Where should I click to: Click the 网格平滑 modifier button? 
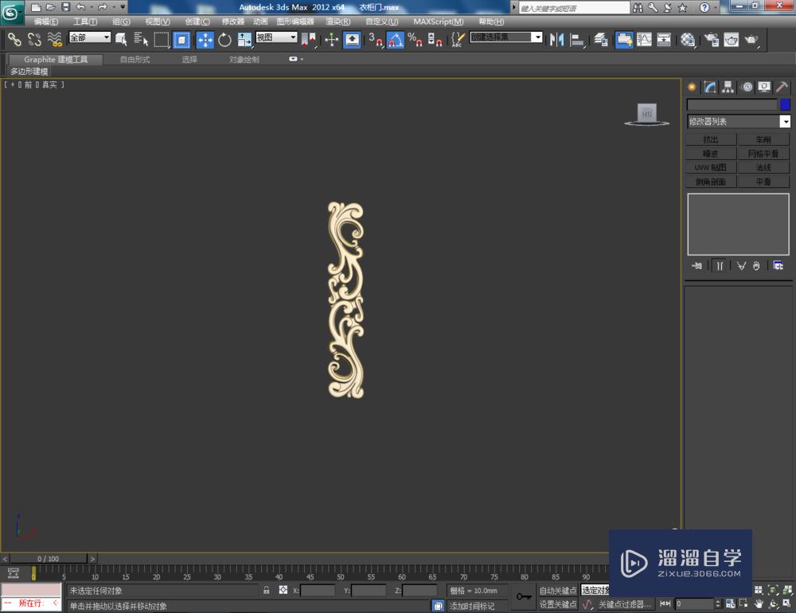click(763, 154)
